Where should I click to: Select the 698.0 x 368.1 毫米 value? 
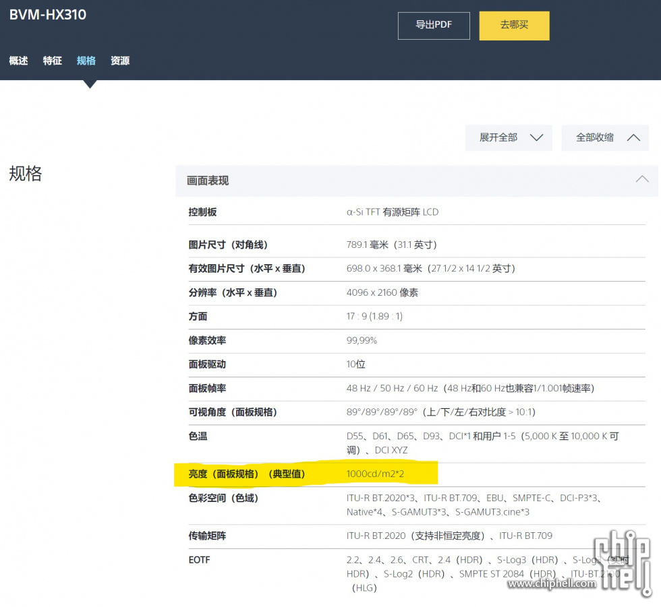pyautogui.click(x=431, y=269)
